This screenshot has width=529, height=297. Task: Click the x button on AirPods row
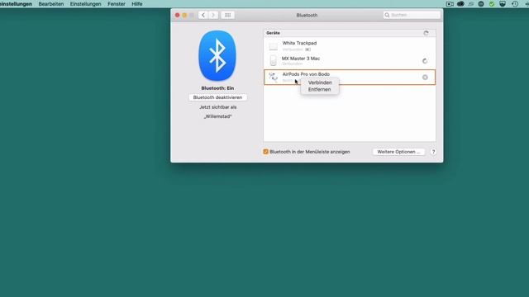pyautogui.click(x=425, y=78)
